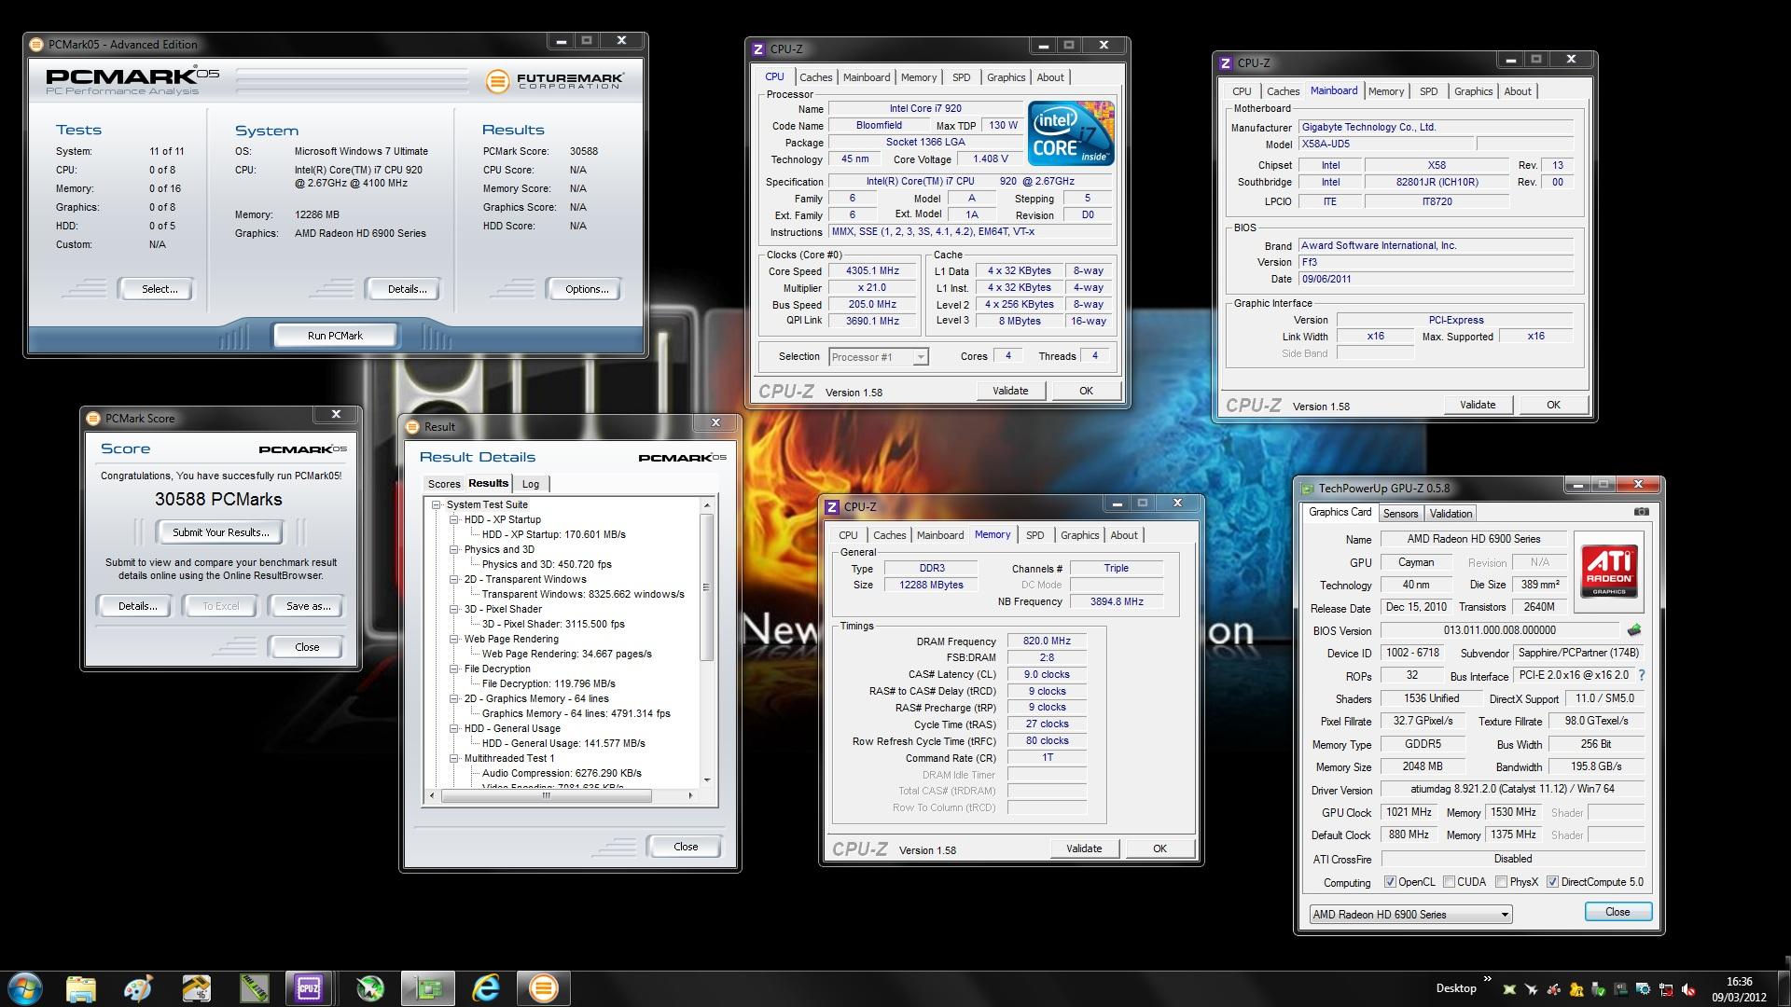The width and height of the screenshot is (1791, 1007).
Task: Open the Windows Start orb
Action: click(24, 988)
